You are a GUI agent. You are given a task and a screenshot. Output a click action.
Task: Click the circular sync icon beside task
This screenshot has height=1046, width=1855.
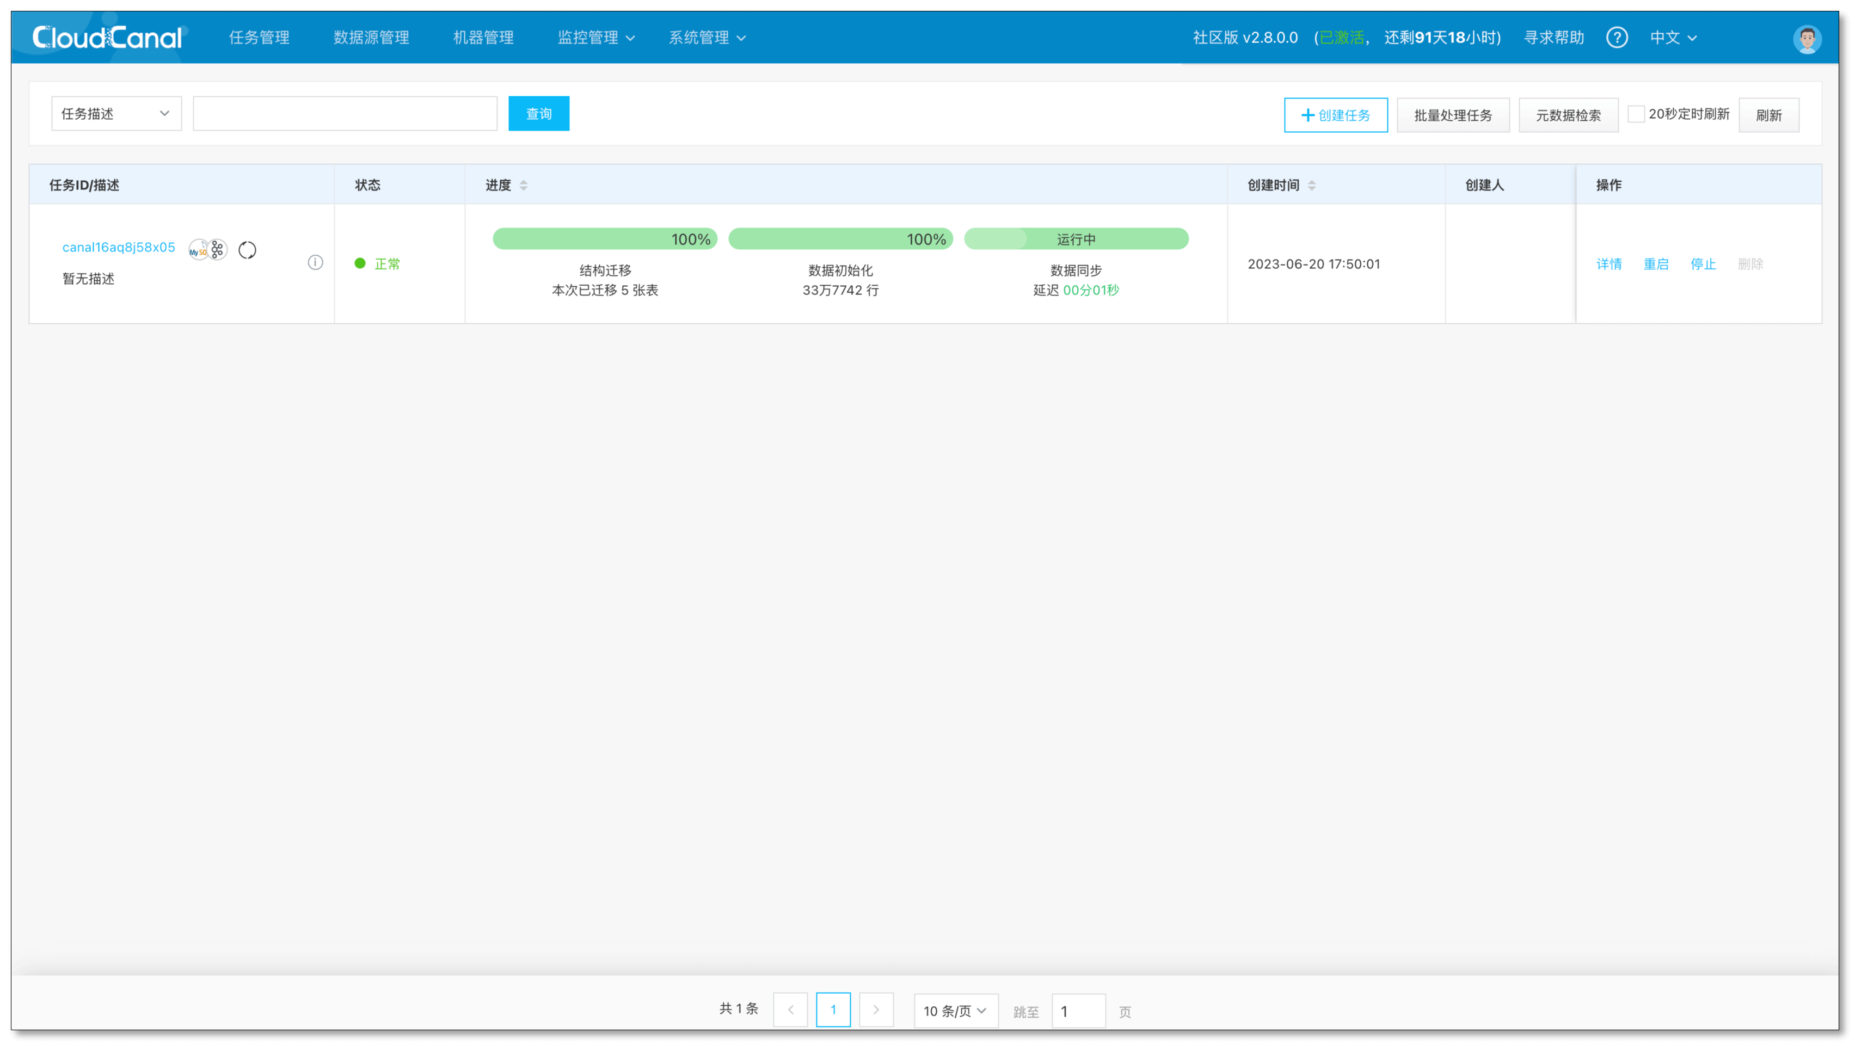[x=247, y=250]
